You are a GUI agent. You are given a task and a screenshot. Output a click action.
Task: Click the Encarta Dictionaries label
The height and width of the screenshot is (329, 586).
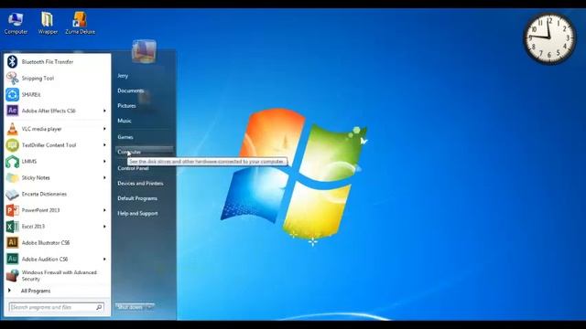[44, 194]
